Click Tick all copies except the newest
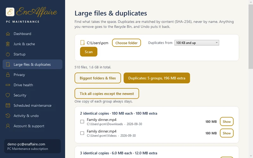Screen dimensions: 253x158 click(x=107, y=93)
